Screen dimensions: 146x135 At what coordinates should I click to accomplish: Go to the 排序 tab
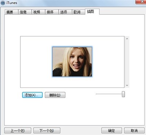pyautogui.click(x=52, y=12)
